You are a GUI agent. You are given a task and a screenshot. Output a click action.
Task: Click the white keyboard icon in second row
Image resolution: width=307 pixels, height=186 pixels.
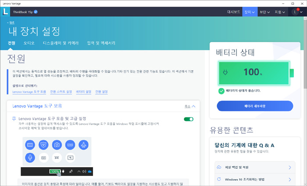pyautogui.click(x=43, y=157)
